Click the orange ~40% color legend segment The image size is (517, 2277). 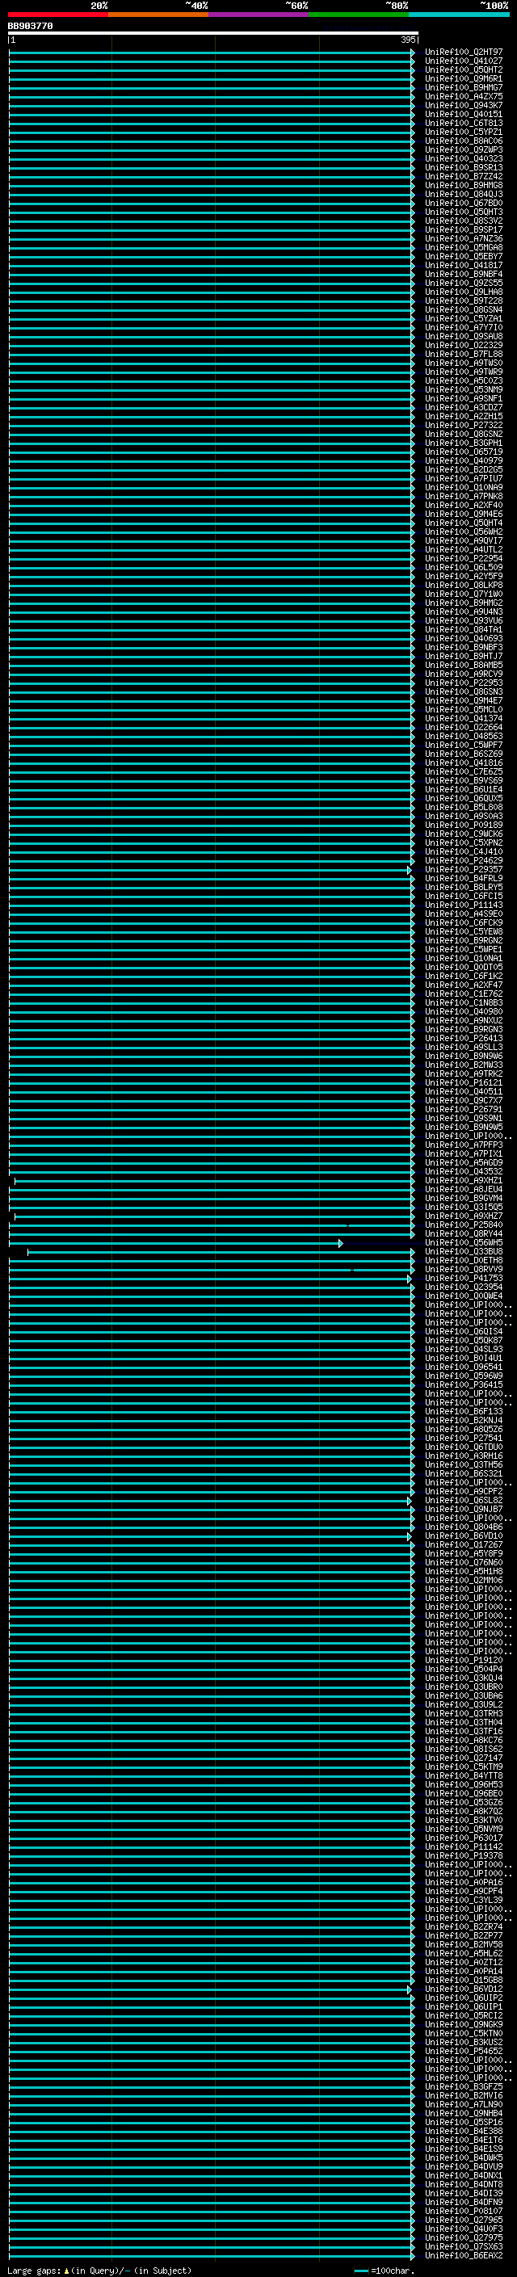click(158, 15)
